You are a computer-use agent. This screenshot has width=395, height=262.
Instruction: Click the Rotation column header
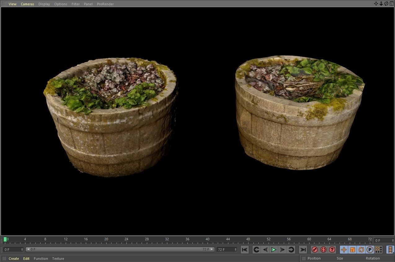(x=373, y=258)
